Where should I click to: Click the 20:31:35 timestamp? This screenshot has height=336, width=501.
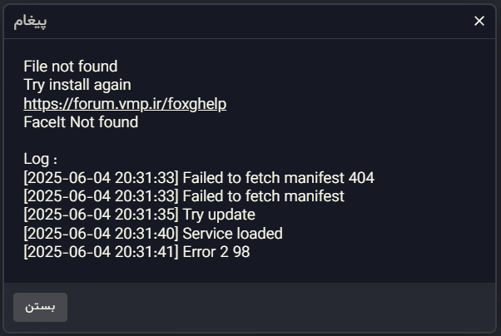(145, 215)
